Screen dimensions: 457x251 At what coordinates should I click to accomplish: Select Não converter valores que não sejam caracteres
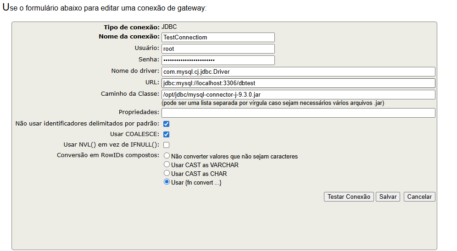167,156
